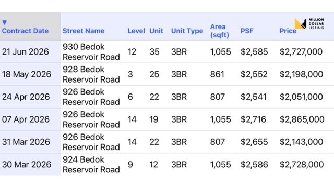Open 924 Bedok Reservoir Road entry
The image size is (334, 187).
(91, 165)
